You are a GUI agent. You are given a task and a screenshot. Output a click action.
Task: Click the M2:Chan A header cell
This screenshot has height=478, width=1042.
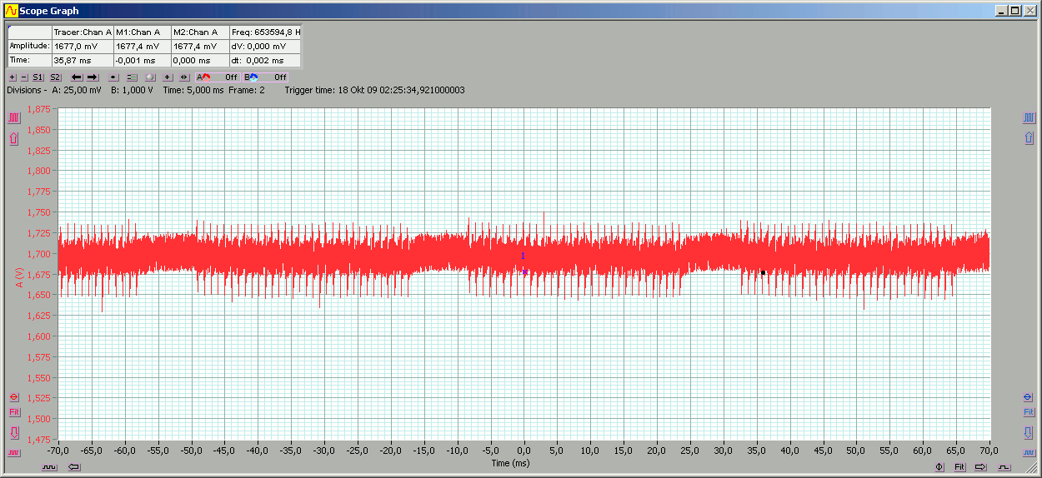point(200,32)
